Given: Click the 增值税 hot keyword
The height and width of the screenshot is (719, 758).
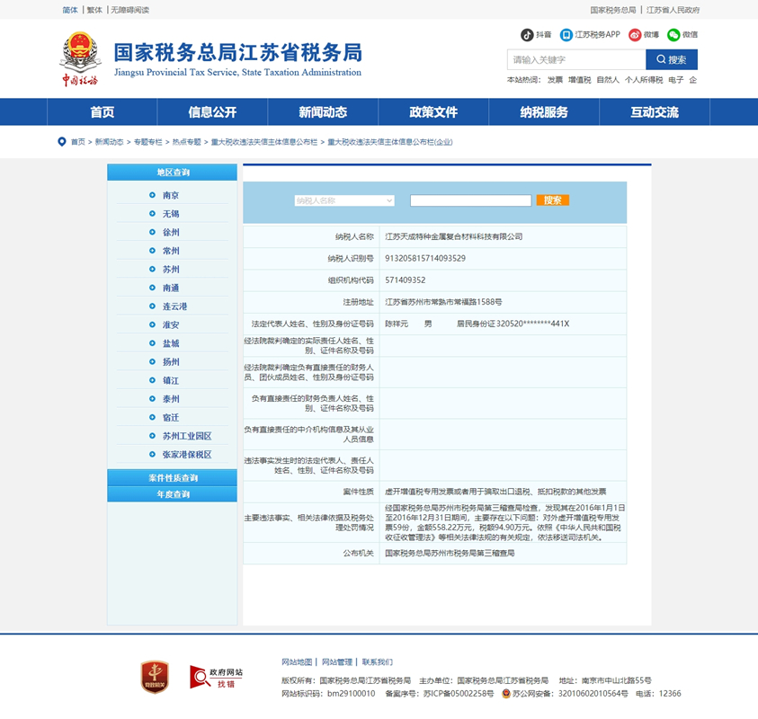Looking at the screenshot, I should pyautogui.click(x=579, y=80).
